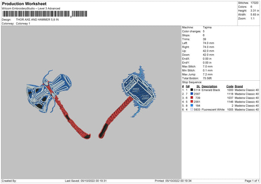Click the Min Stitch value 0.1 mm
The width and height of the screenshot is (261, 184).
pos(207,71)
